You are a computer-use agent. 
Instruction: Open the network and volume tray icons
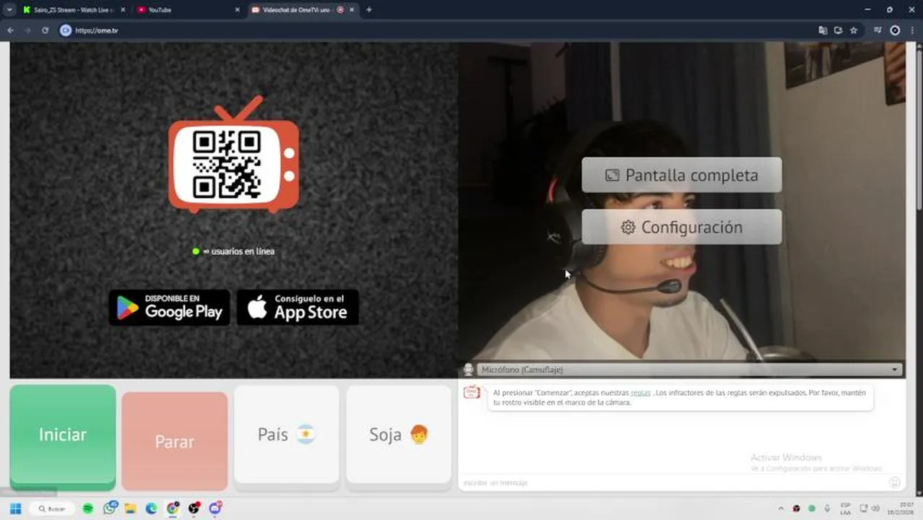(x=870, y=508)
